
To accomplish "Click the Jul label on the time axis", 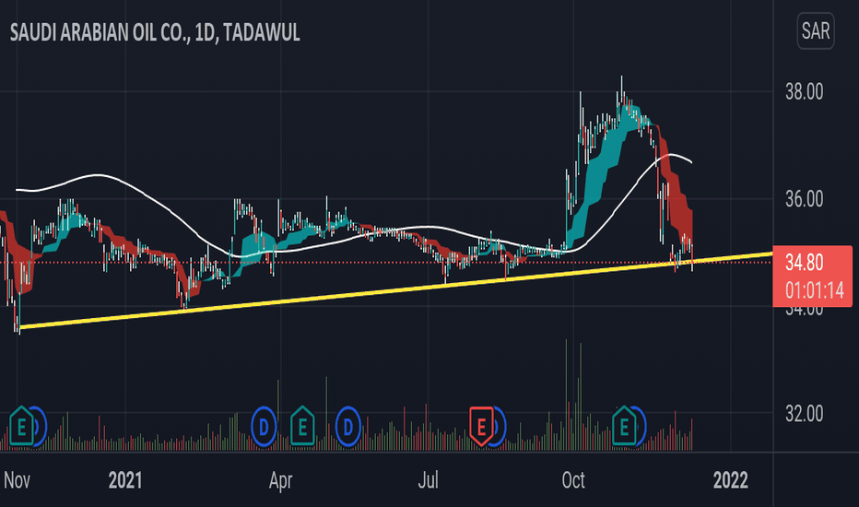I will [428, 480].
